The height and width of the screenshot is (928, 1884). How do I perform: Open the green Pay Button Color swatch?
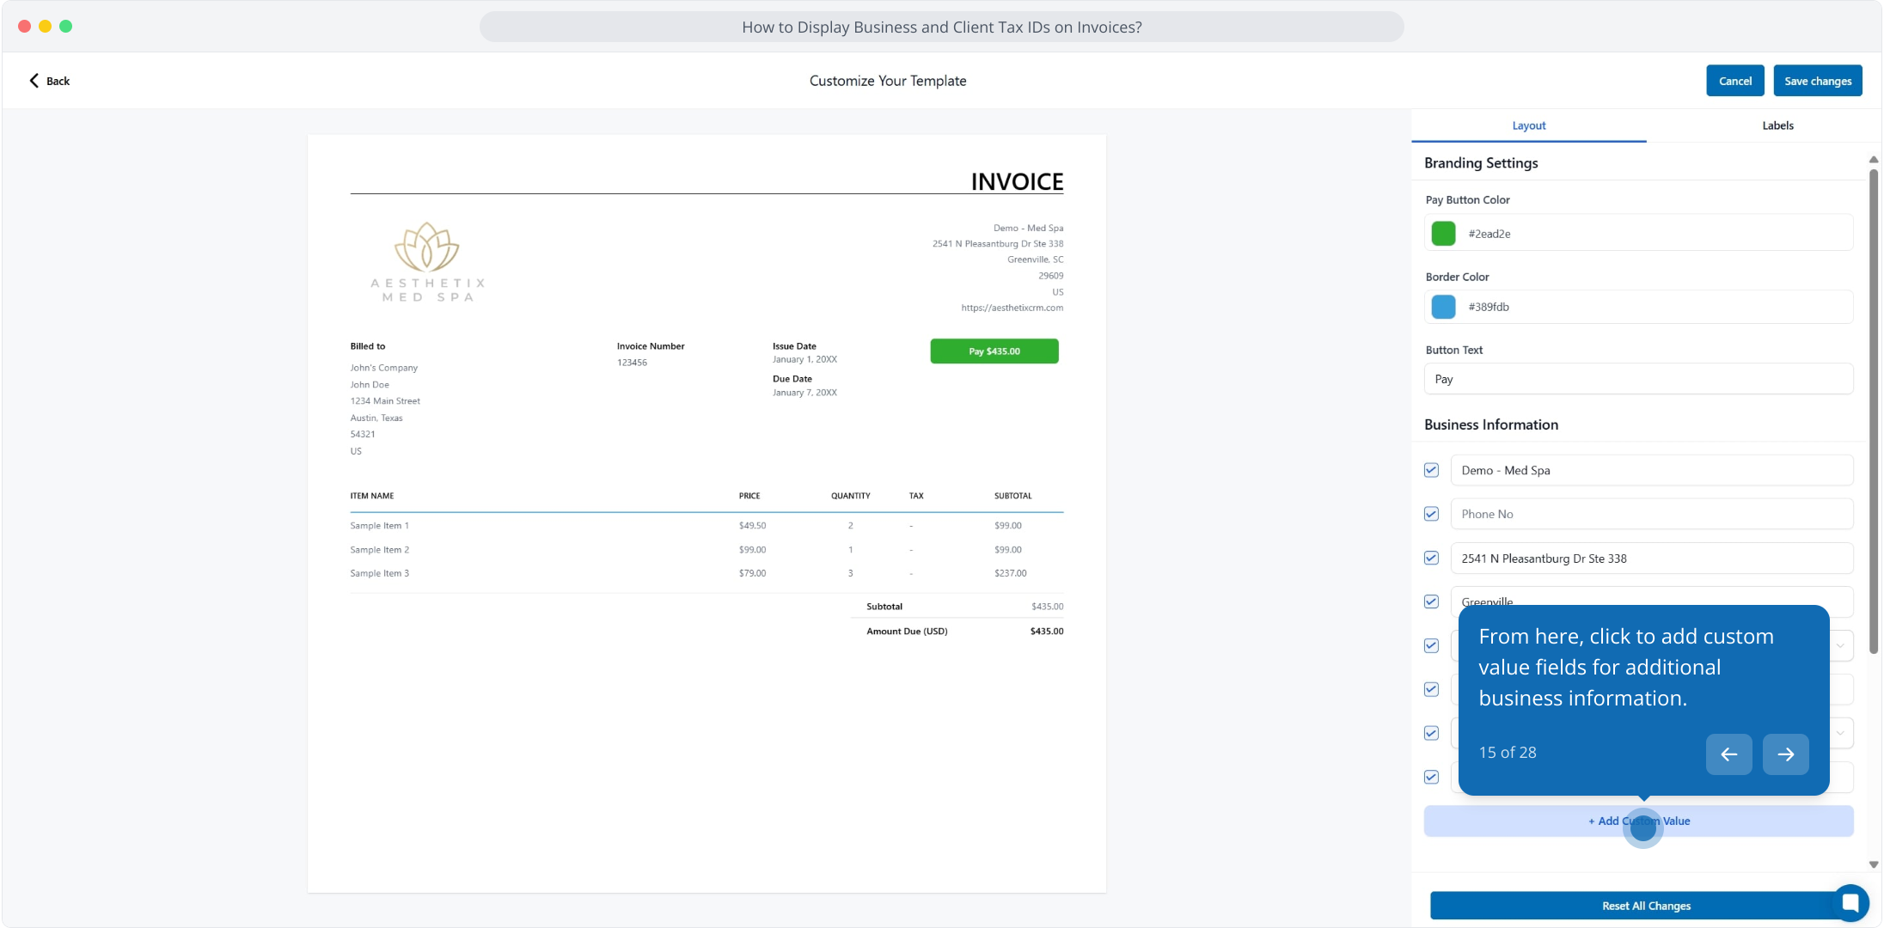pos(1443,234)
